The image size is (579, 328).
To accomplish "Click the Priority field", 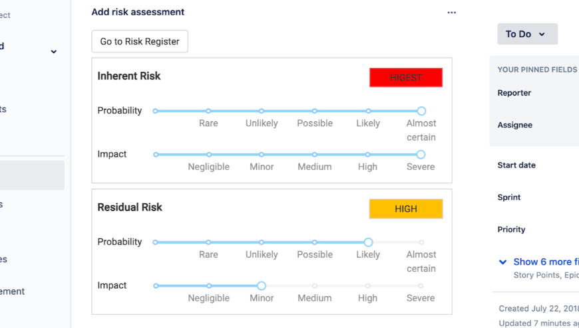I will (511, 230).
